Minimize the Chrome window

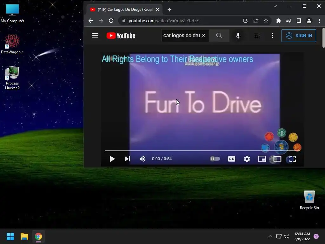290,6
